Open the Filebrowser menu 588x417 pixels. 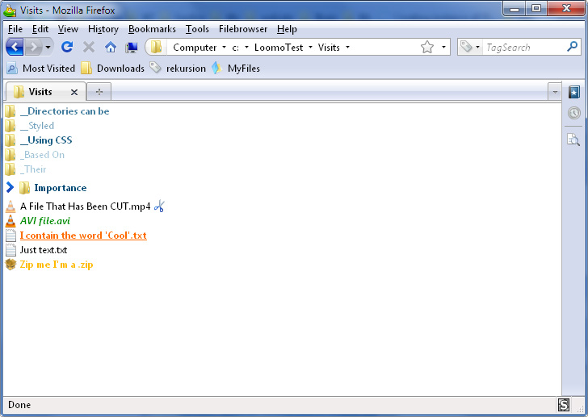point(243,29)
